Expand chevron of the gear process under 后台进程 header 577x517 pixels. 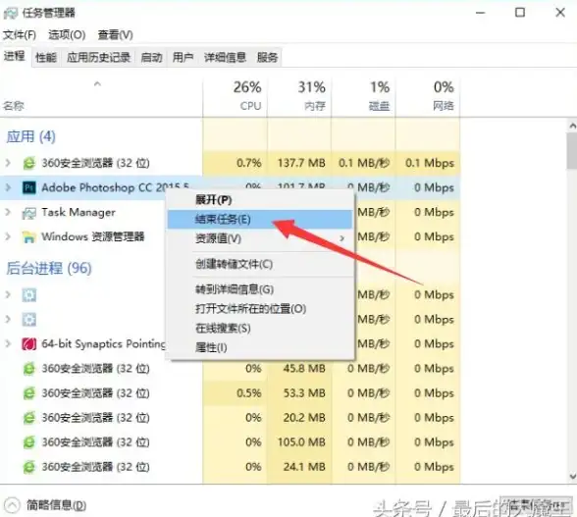click(x=8, y=294)
